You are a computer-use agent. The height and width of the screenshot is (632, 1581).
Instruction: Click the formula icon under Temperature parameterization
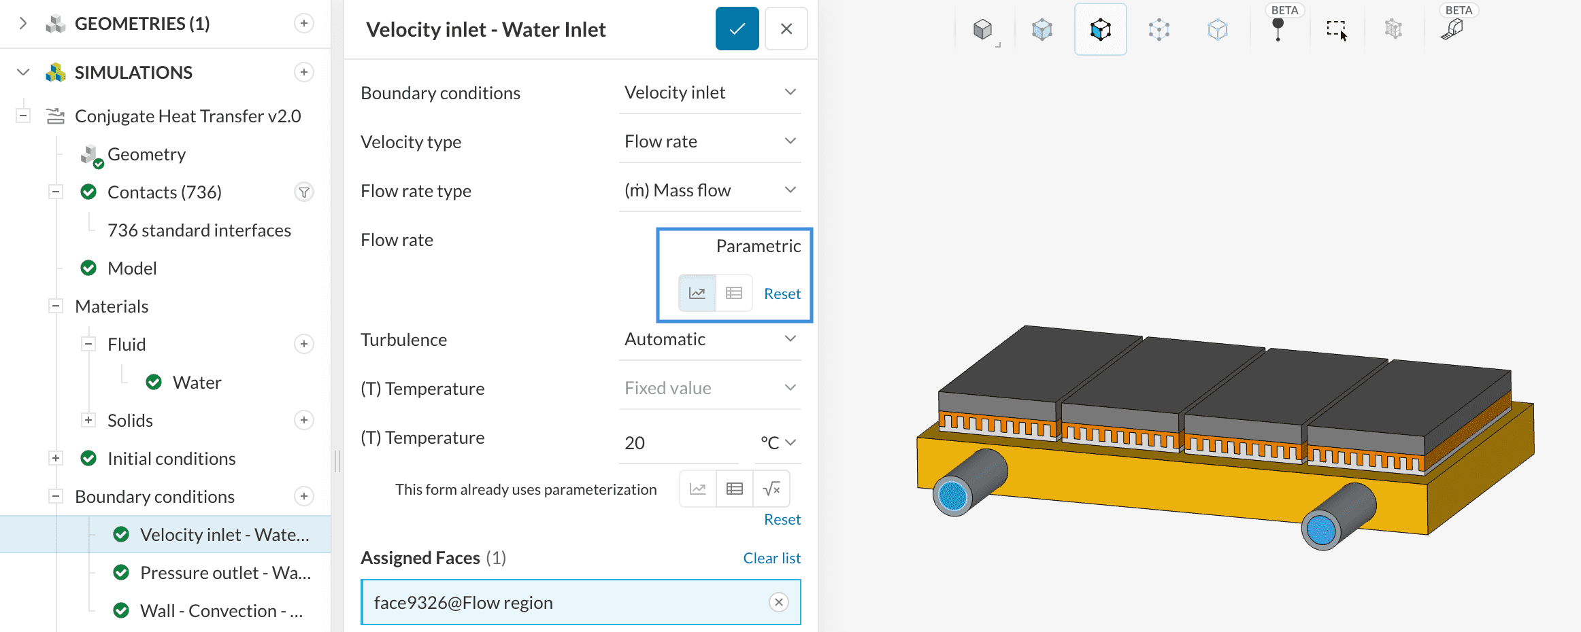(771, 489)
